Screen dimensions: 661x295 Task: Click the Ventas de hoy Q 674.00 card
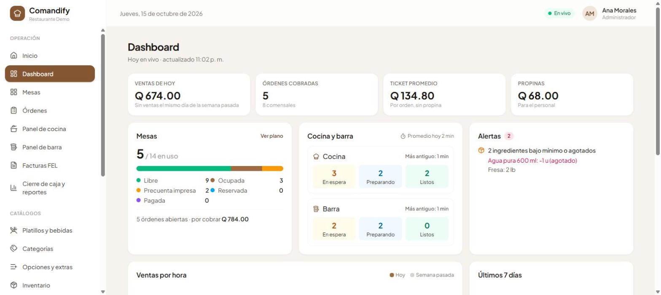[x=189, y=94]
